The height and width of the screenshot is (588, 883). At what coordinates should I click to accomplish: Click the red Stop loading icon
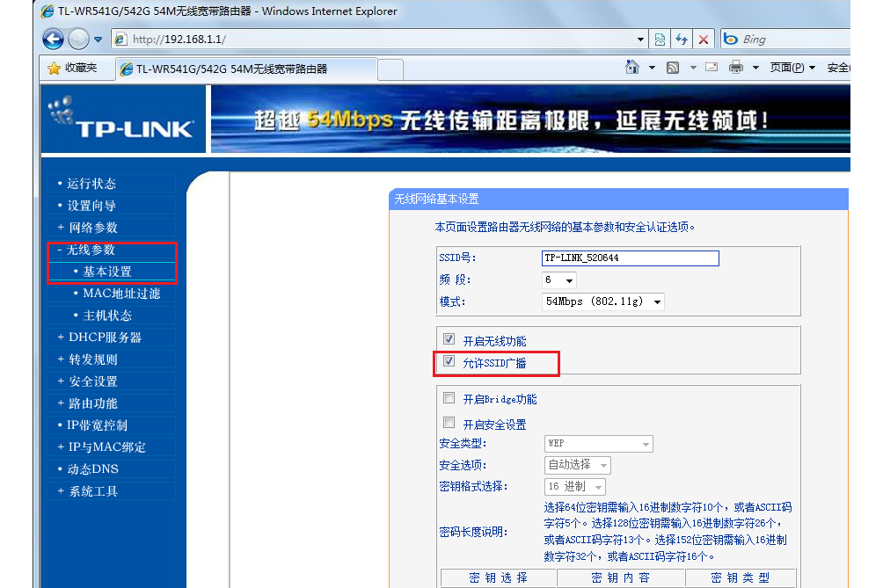[x=704, y=40]
